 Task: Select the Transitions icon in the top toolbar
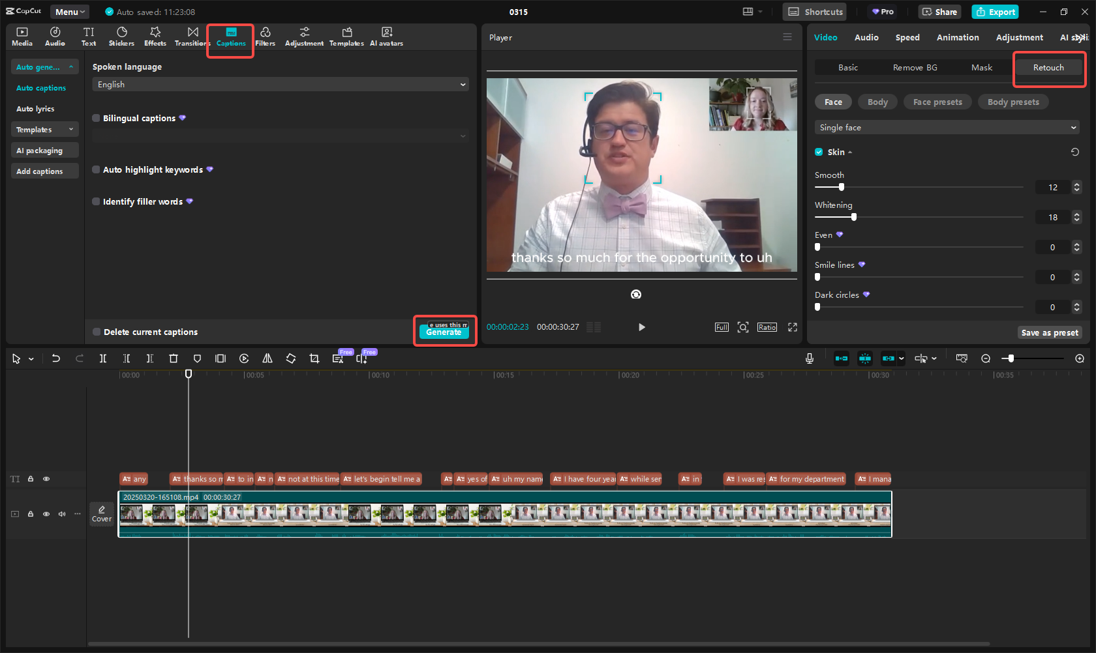tap(191, 36)
